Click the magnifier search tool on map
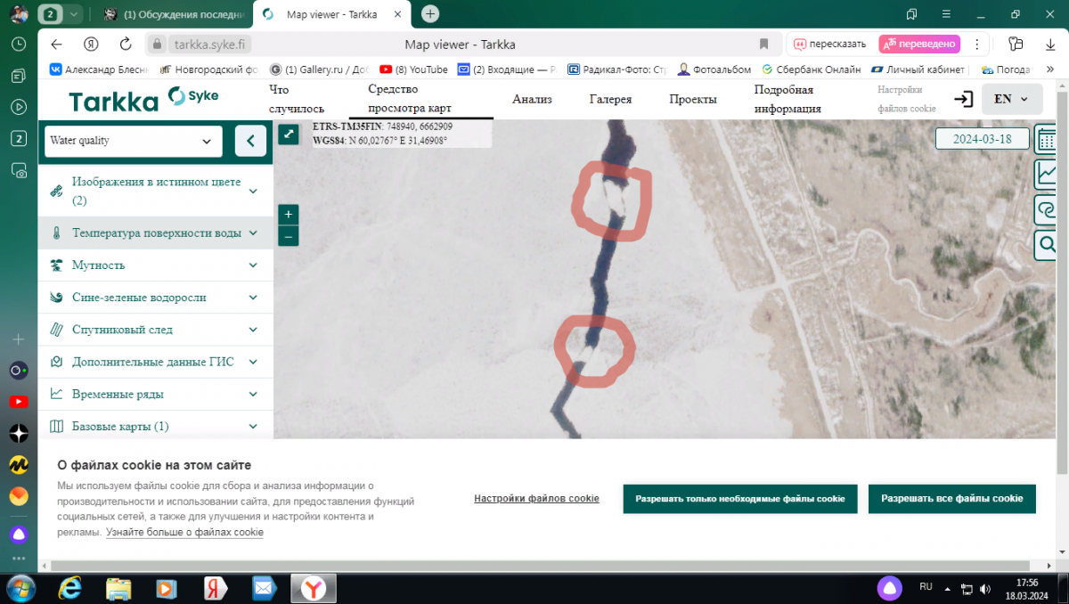This screenshot has height=604, width=1069. coord(1047,244)
